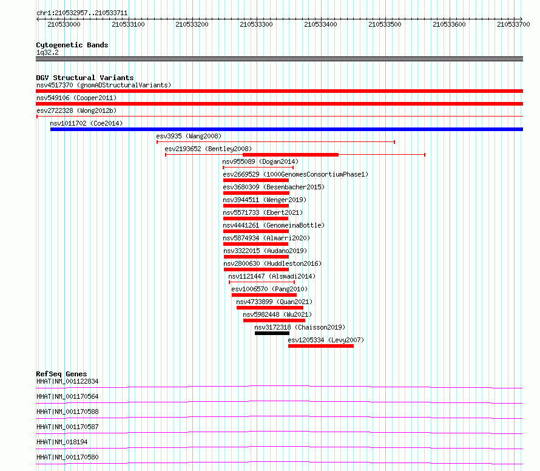Click esv2193652 Bentley2008 label
Viewport: 540px width, 471px height.
tap(208, 149)
